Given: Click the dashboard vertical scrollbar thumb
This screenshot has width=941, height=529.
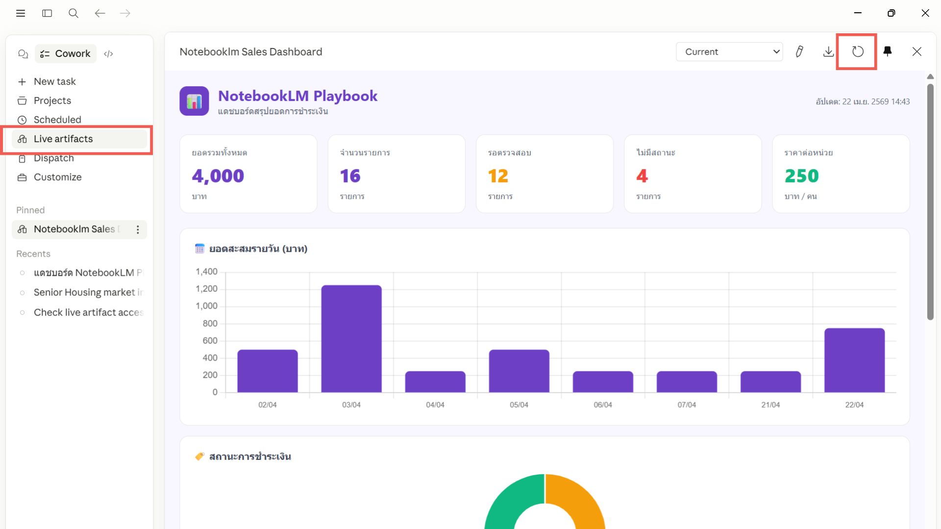Looking at the screenshot, I should (930, 201).
